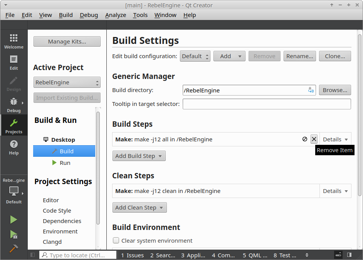Click Clone configuration button

[x=335, y=56]
